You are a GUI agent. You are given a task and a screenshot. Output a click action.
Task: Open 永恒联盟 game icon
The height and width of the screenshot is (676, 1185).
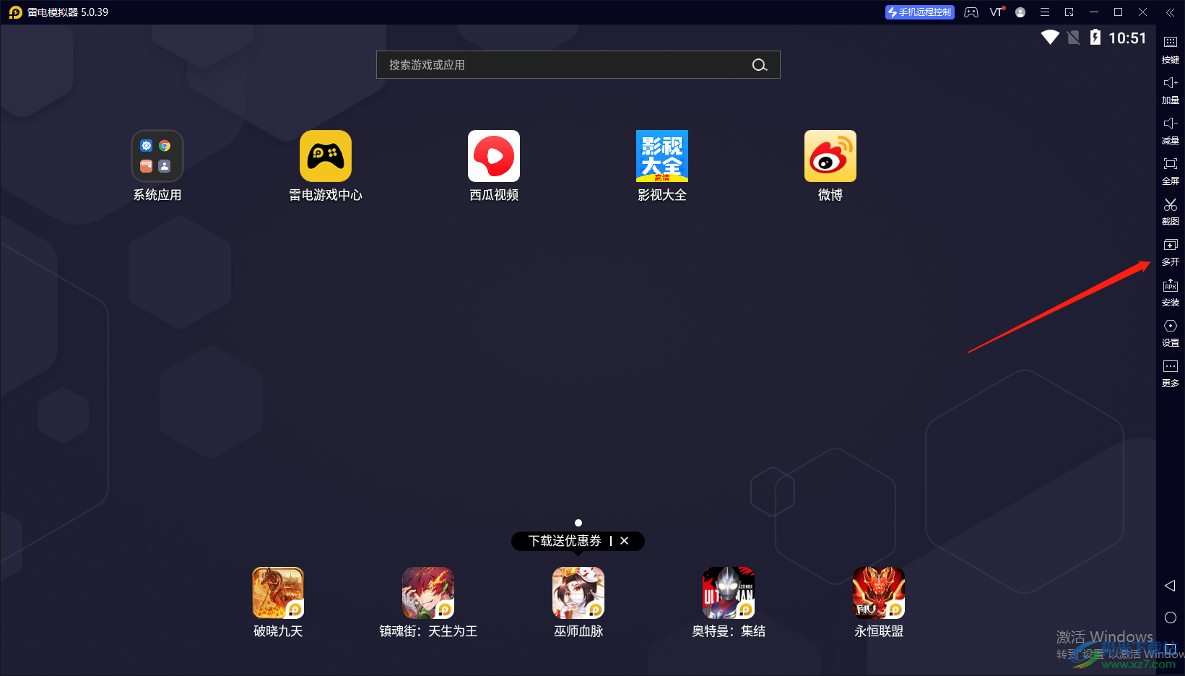(879, 593)
